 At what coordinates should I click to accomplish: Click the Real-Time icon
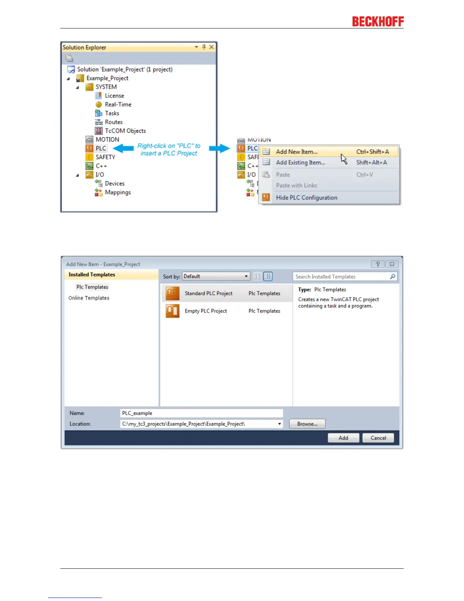pos(99,104)
